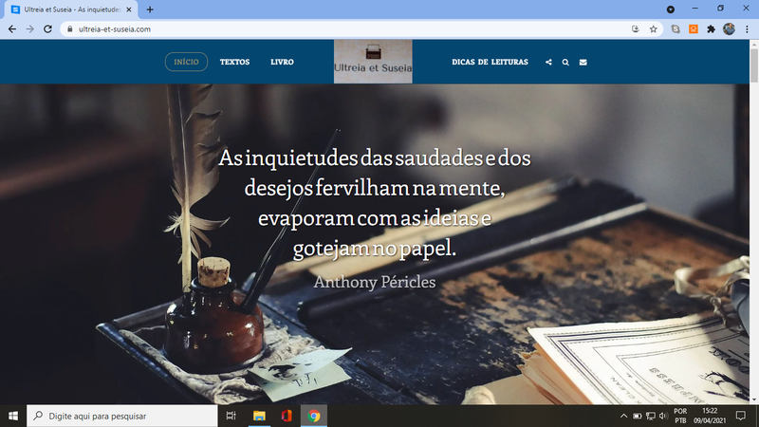This screenshot has width=759, height=427.
Task: Click the install app icon in address bar
Action: [x=635, y=29]
